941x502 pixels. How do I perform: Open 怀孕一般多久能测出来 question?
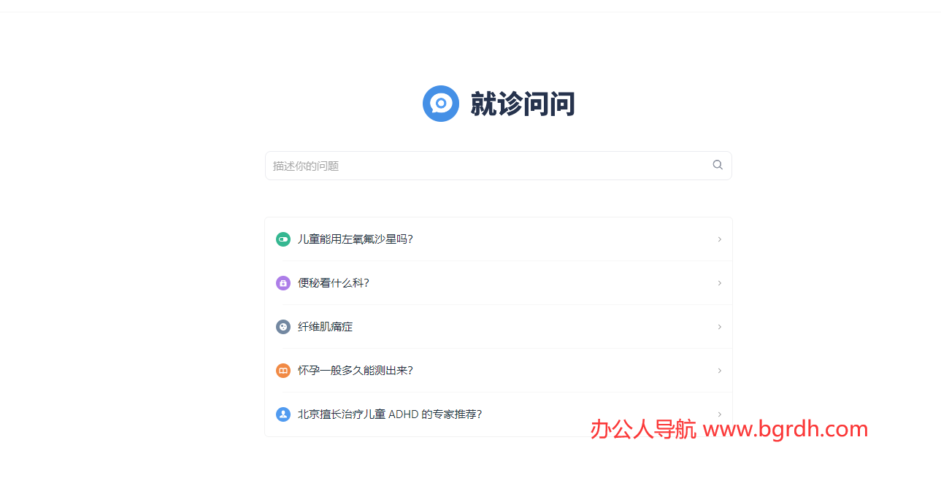(x=354, y=370)
